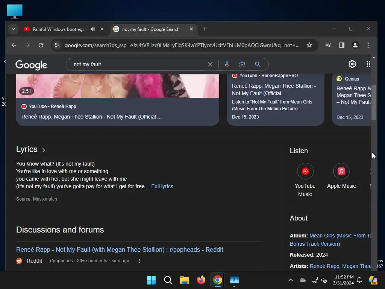Mute the Painful Windows bootlegs tab audio
The height and width of the screenshot is (289, 385).
pyautogui.click(x=93, y=29)
